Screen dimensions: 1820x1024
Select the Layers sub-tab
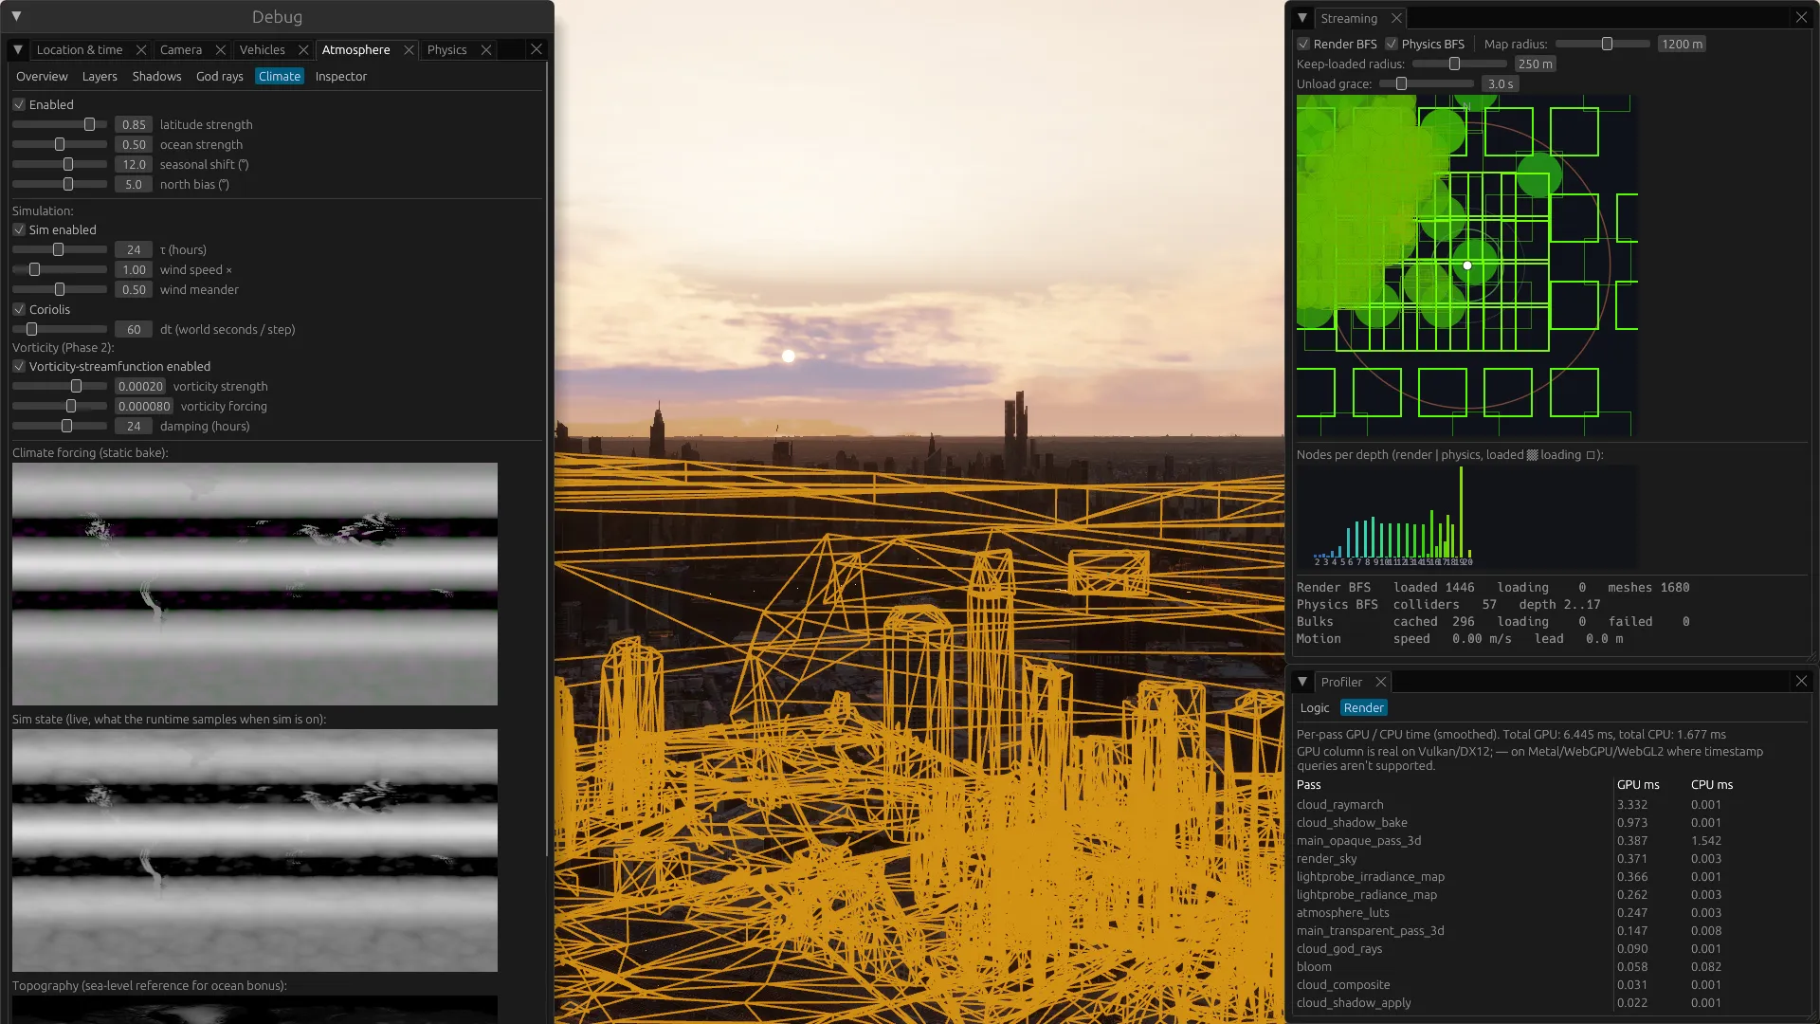(x=100, y=77)
